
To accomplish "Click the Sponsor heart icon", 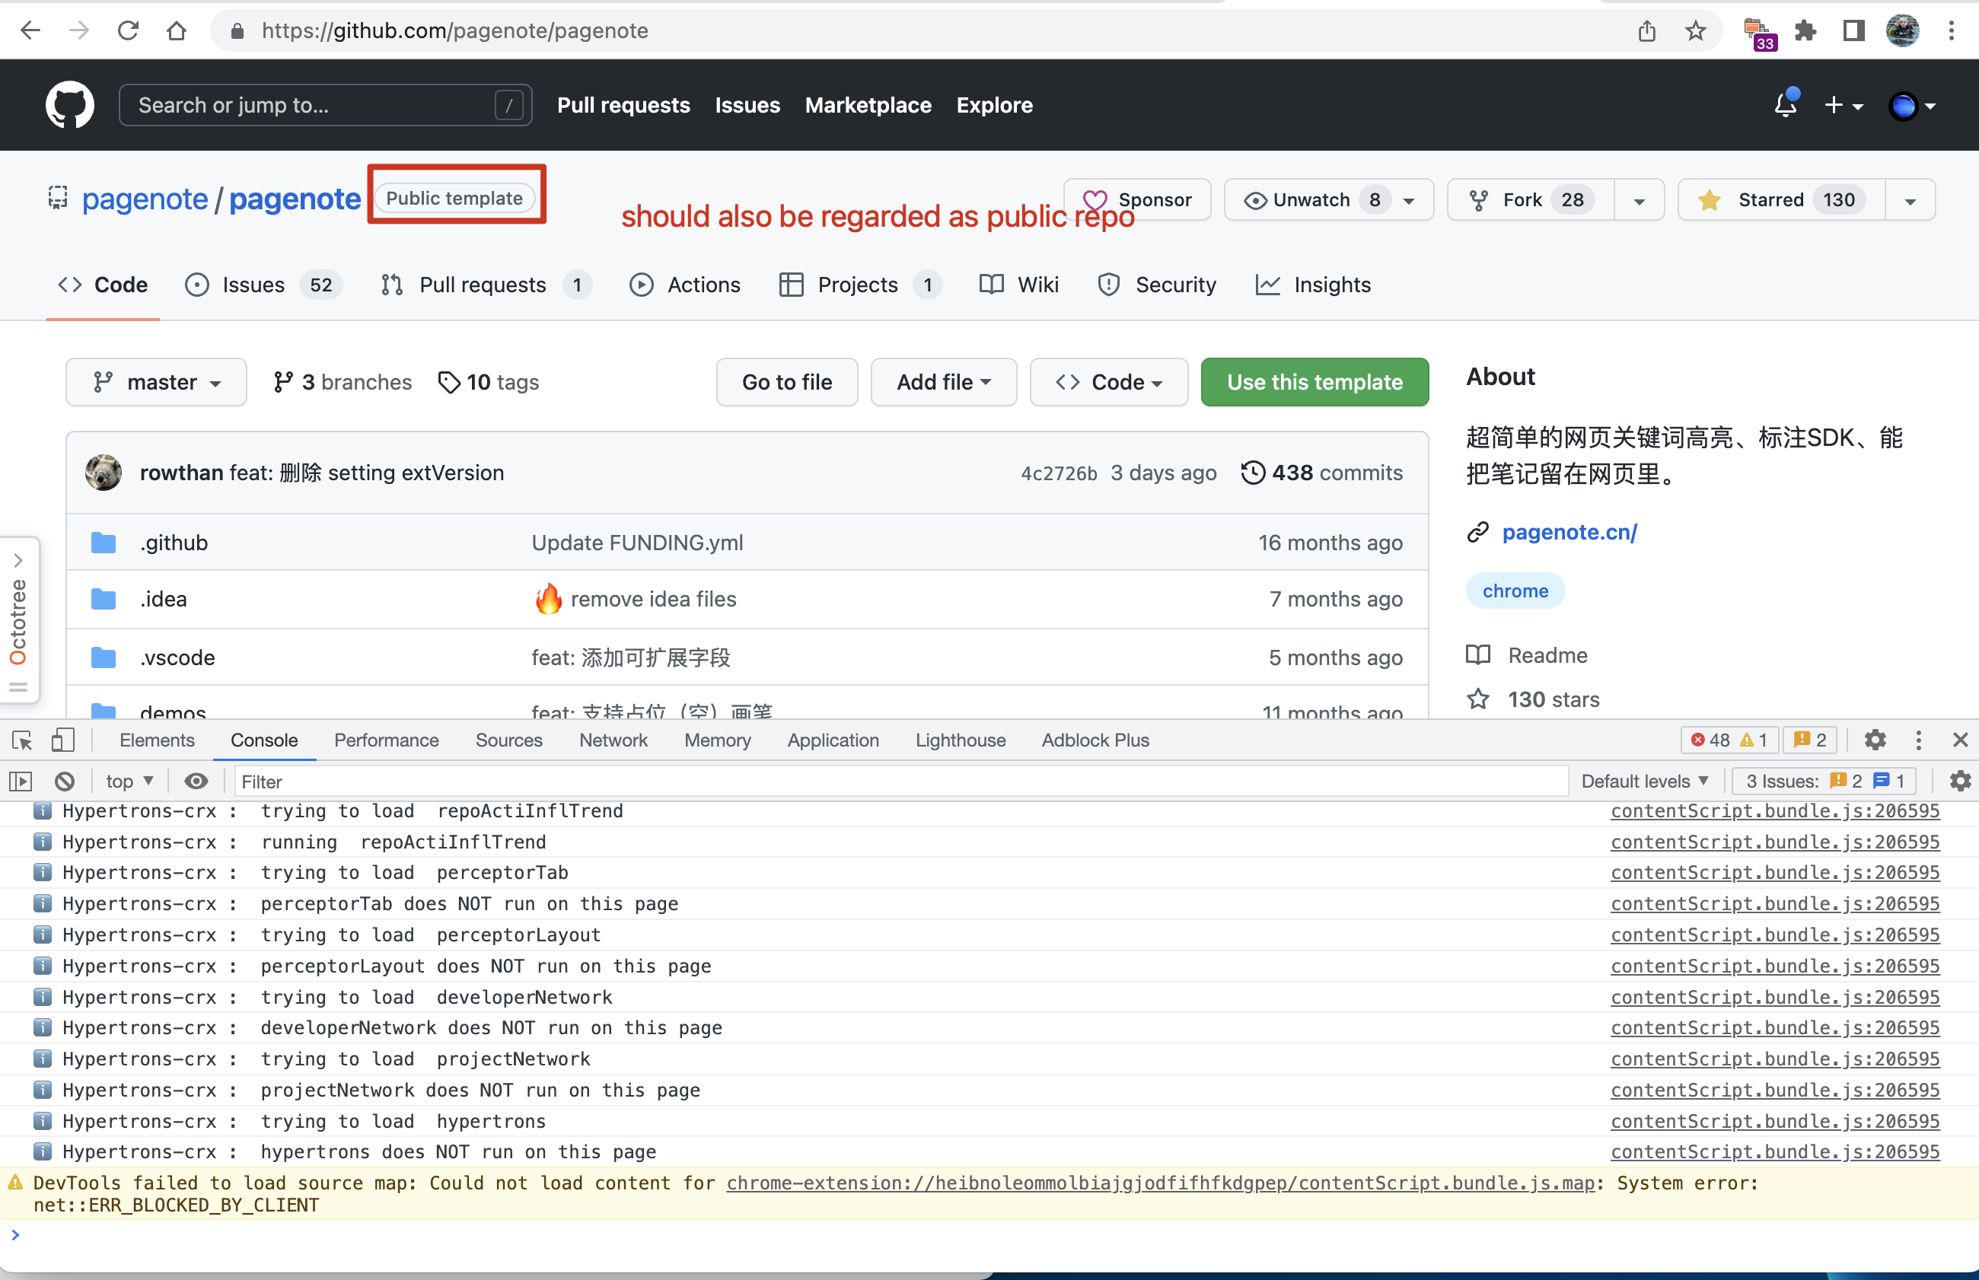I will click(1096, 199).
